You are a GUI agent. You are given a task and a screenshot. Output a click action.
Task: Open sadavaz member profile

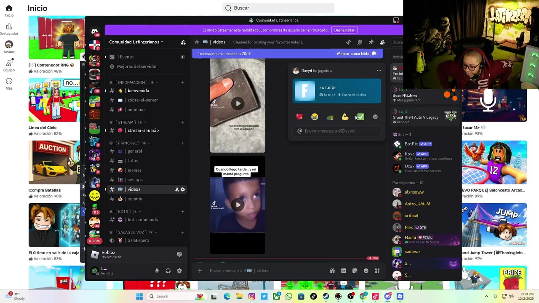tap(425, 252)
